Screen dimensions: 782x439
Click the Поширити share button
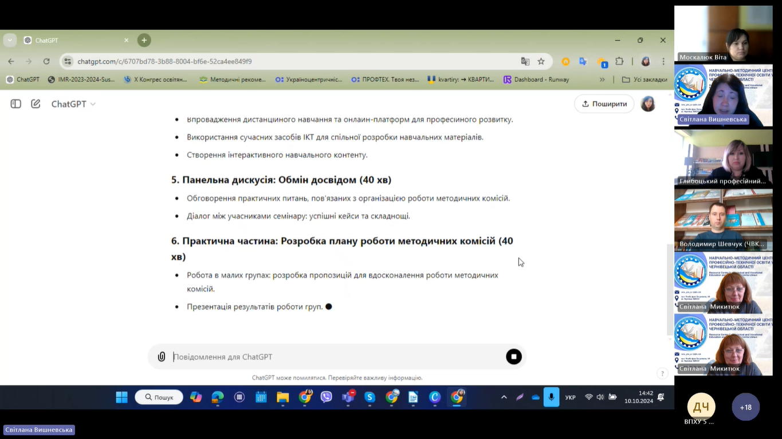[604, 104]
